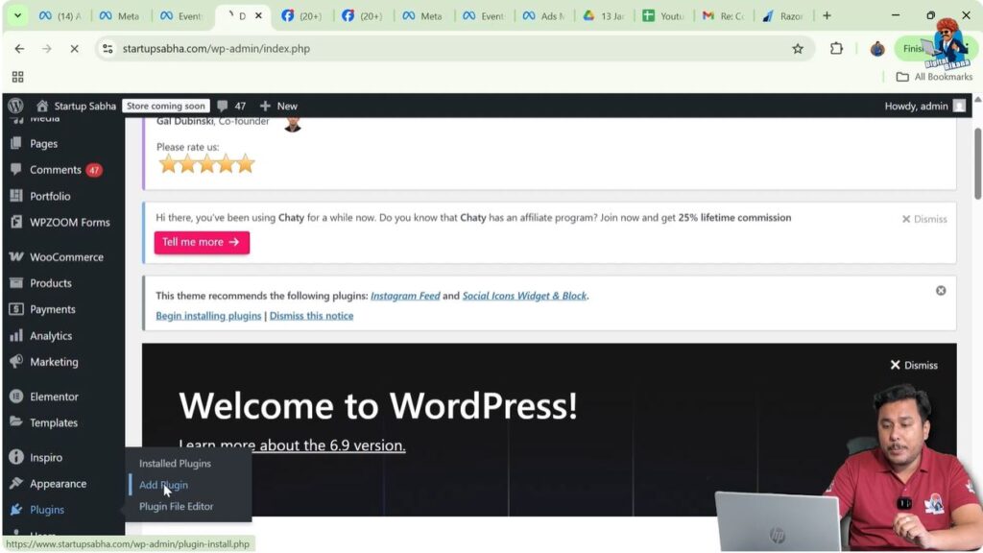Select Installed Plugins from the flyout
Image resolution: width=983 pixels, height=553 pixels.
tap(175, 464)
